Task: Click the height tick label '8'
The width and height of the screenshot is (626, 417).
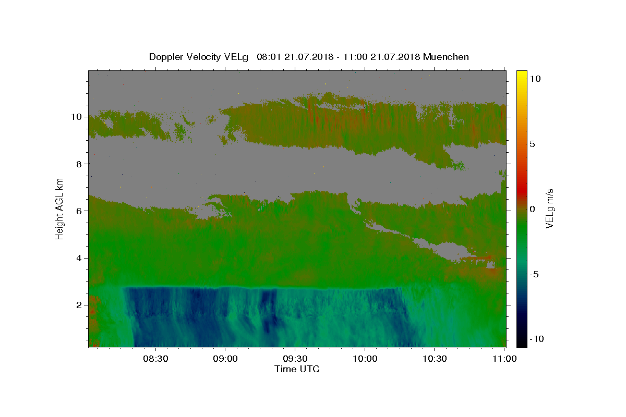Action: click(80, 164)
